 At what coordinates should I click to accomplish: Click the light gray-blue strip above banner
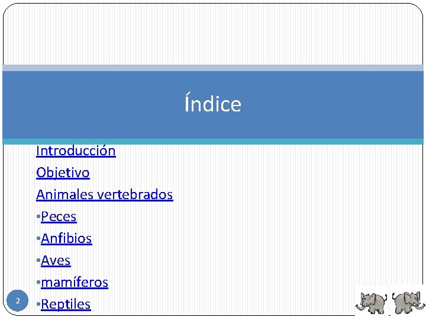(x=213, y=68)
